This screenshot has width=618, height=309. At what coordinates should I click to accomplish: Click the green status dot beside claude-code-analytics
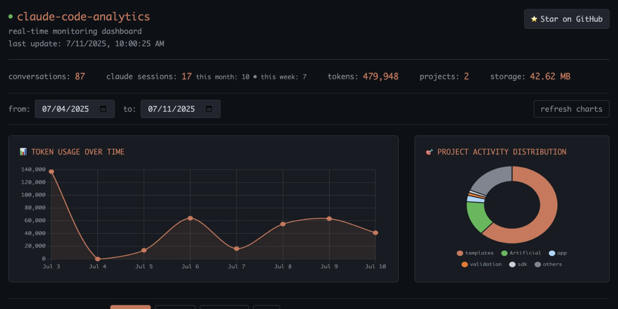[x=10, y=16]
